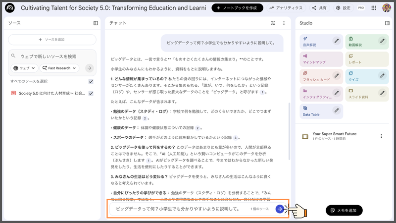Collapse the Studio panel
Viewport: 396px width, 223px height.
pyautogui.click(x=387, y=23)
